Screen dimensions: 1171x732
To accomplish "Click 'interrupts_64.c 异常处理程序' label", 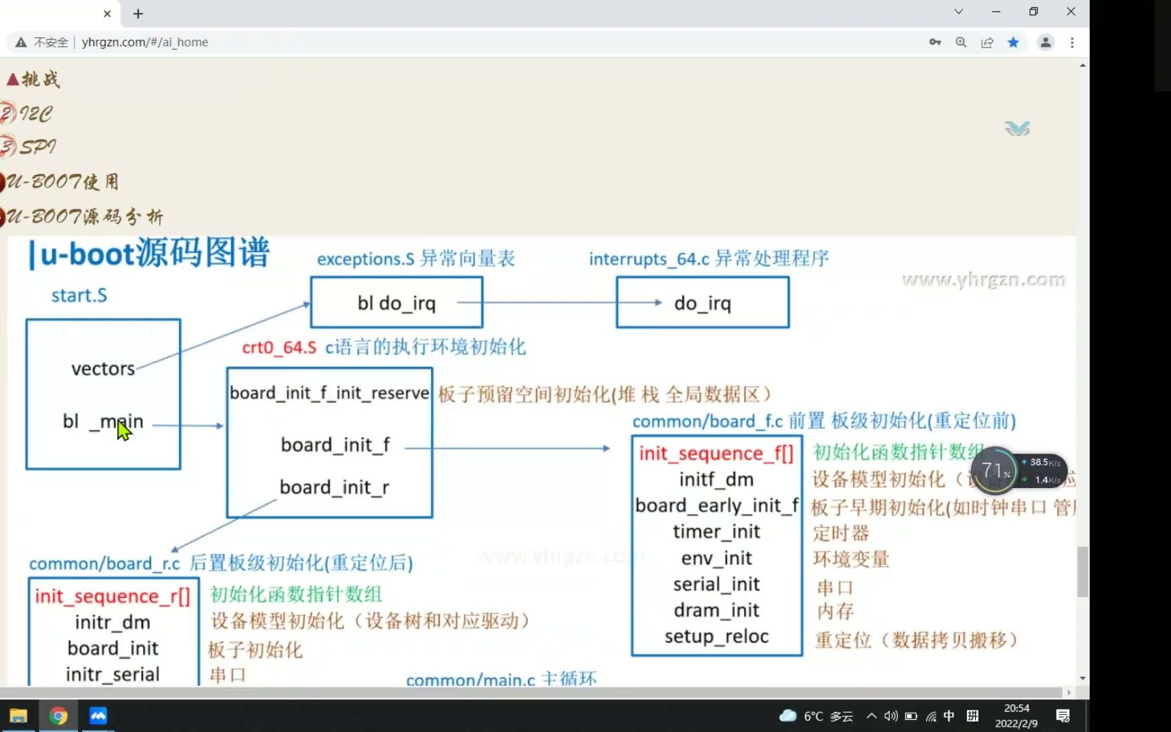I will click(x=709, y=258).
